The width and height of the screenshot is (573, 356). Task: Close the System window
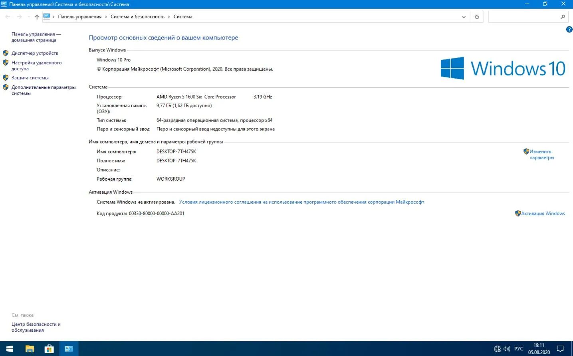click(563, 4)
